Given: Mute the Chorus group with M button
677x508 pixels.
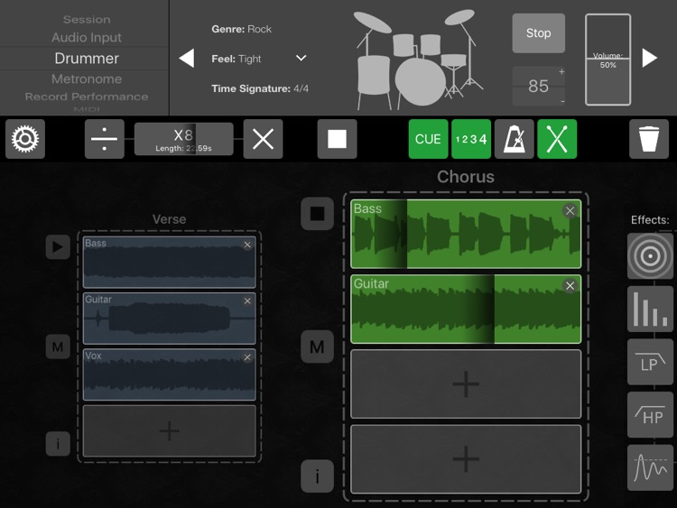Looking at the screenshot, I should [x=318, y=346].
